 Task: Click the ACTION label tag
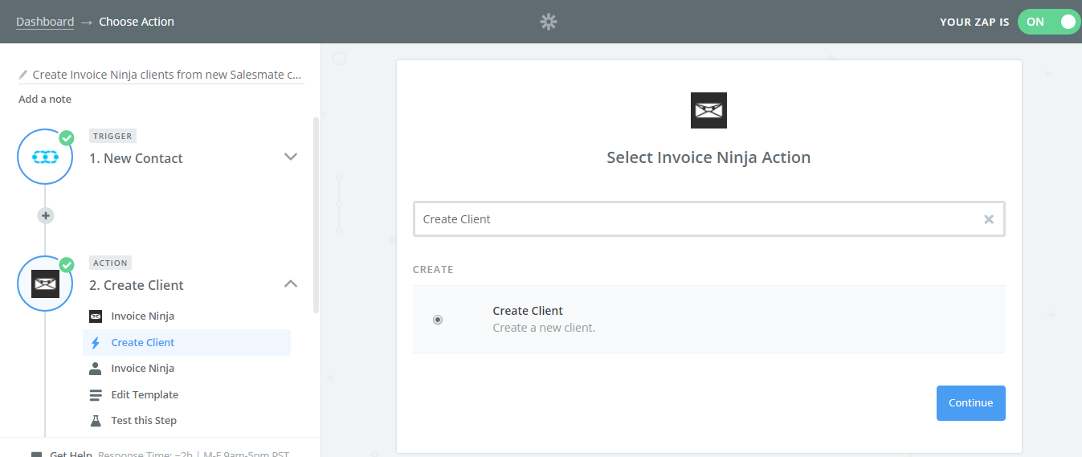[110, 263]
